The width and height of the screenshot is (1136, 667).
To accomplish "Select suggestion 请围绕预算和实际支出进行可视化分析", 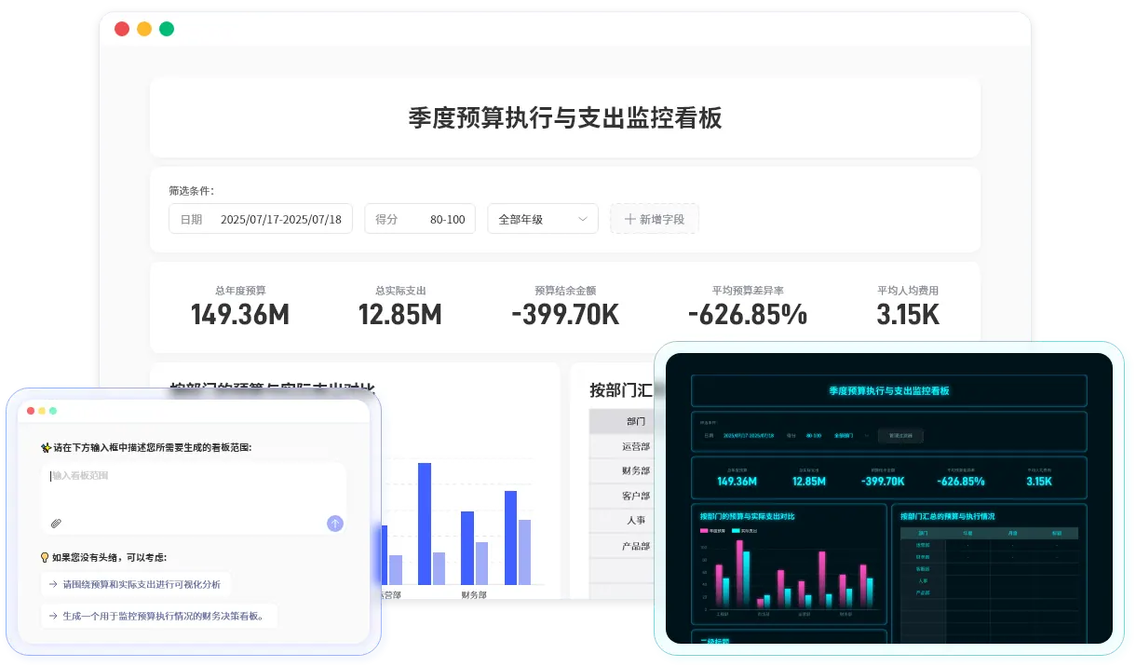I will (135, 584).
